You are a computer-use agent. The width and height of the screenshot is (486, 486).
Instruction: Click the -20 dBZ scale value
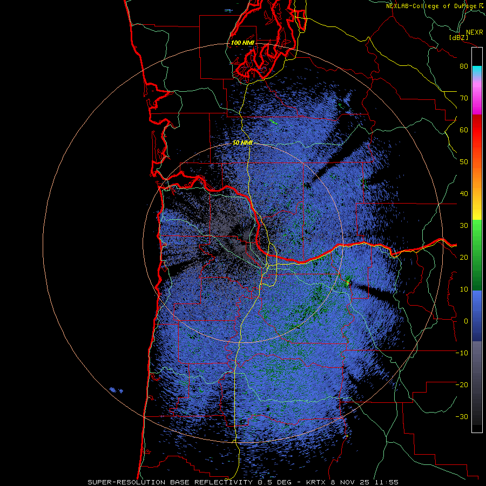pos(462,385)
